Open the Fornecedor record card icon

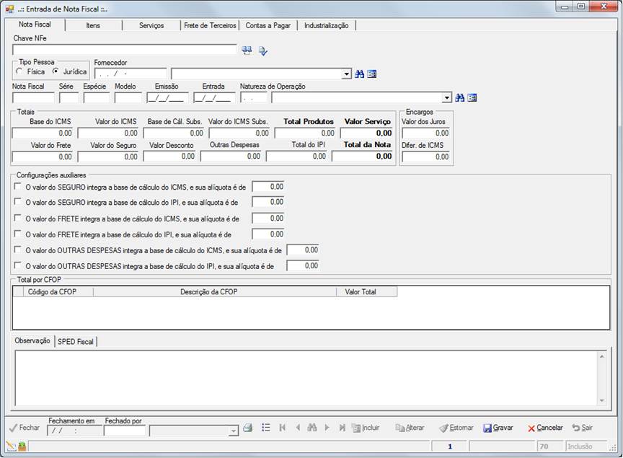pyautogui.click(x=372, y=74)
